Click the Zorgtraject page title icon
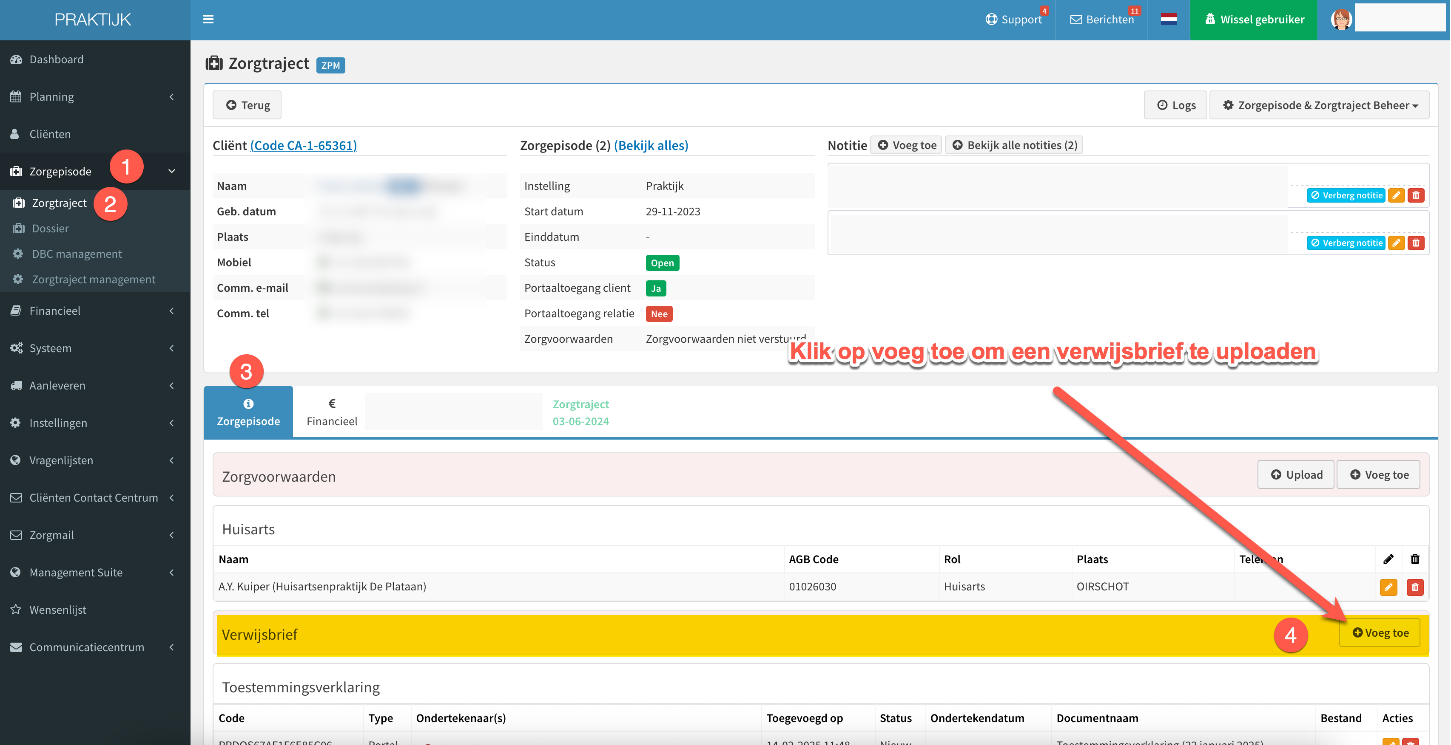This screenshot has height=745, width=1451. 214,64
